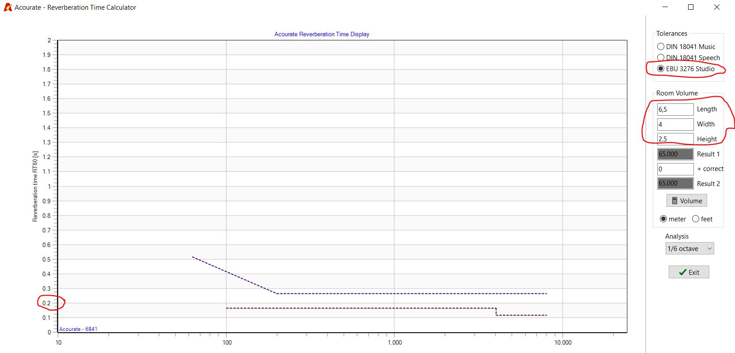Click the 100 frequency axis label
This screenshot has width=735, height=353.
227,342
